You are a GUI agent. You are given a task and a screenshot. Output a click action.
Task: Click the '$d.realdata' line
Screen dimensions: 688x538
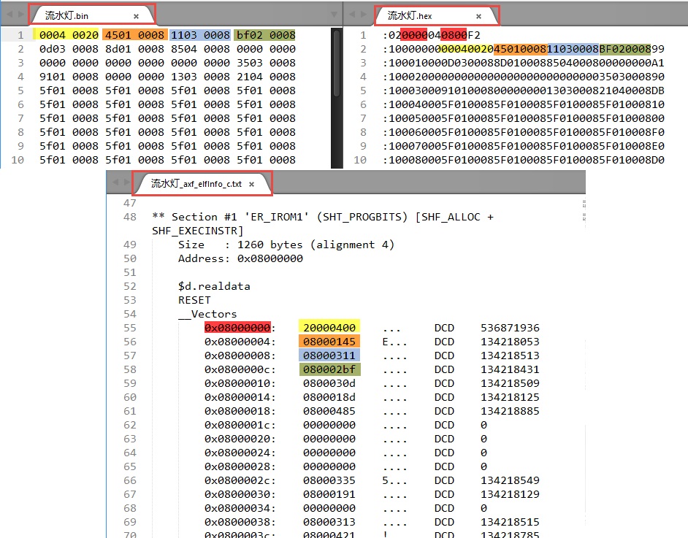point(214,286)
